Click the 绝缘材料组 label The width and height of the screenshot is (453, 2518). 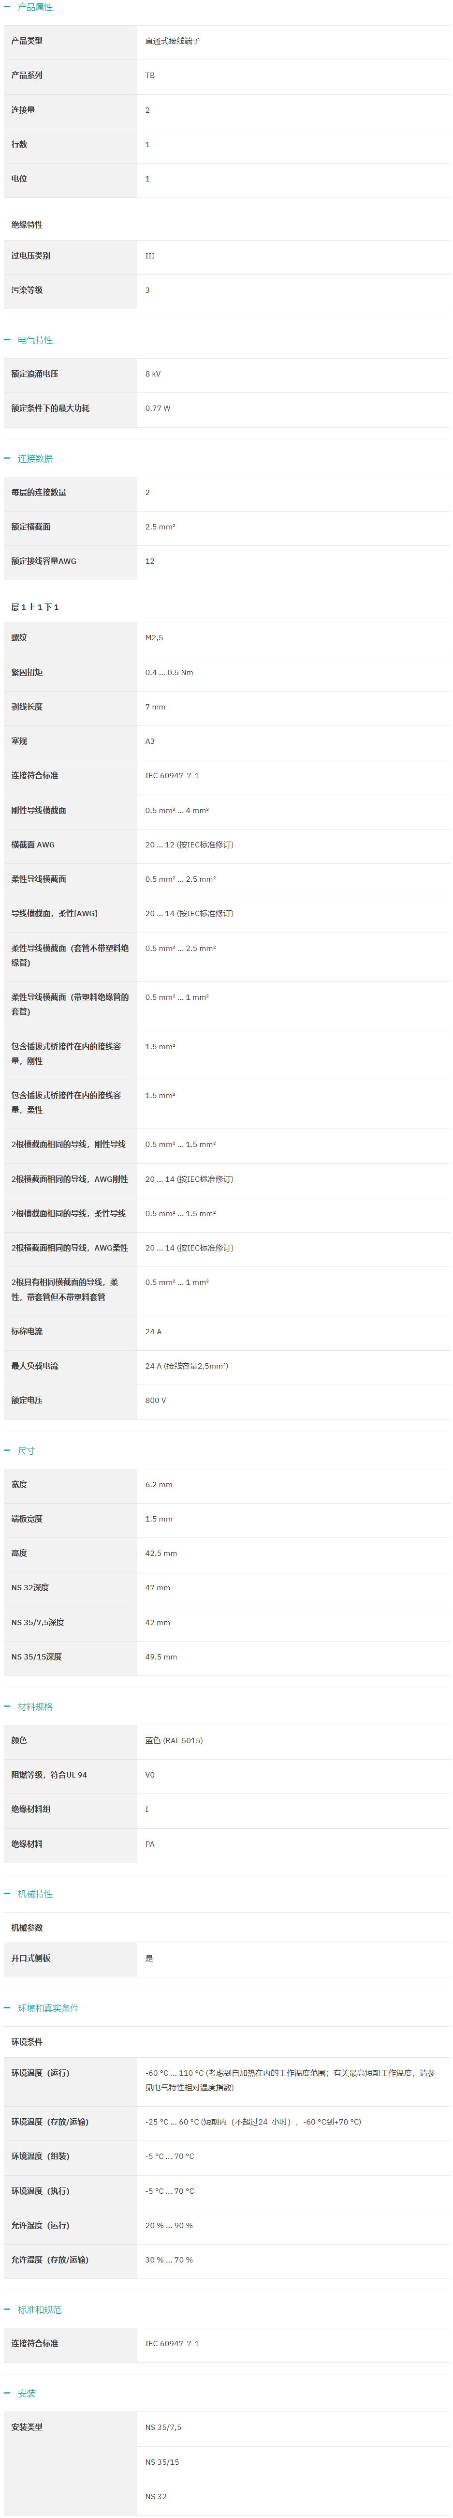coord(31,1809)
